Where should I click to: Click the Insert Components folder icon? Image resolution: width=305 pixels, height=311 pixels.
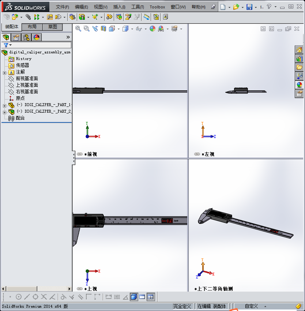pos(15,17)
